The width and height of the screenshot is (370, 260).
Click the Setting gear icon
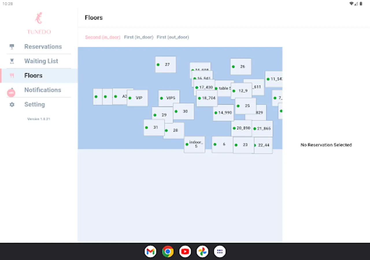click(12, 104)
